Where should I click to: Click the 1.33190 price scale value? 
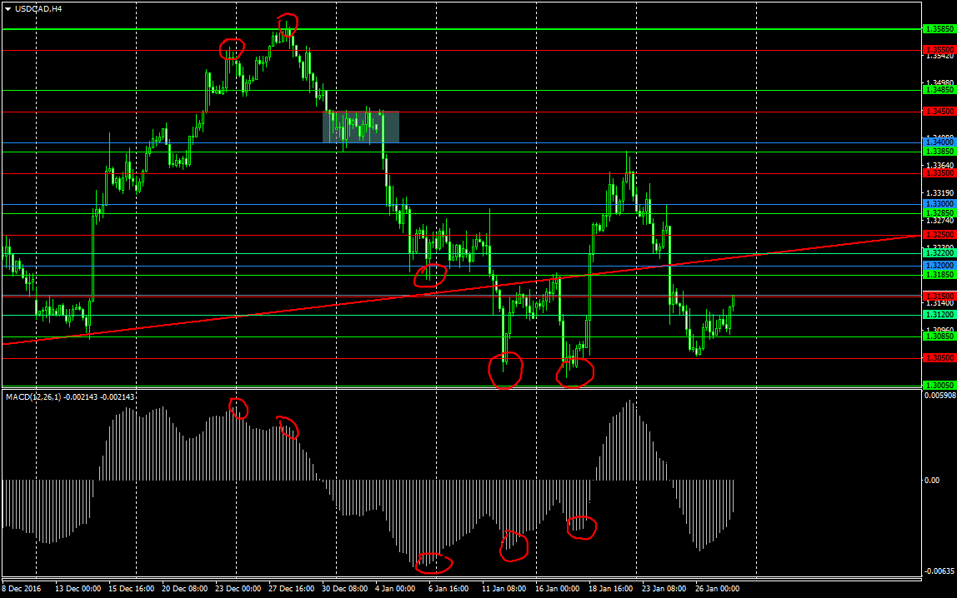click(940, 193)
